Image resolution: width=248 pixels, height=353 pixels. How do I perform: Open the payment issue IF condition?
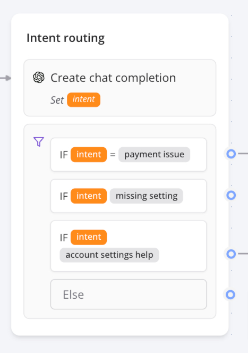(129, 155)
